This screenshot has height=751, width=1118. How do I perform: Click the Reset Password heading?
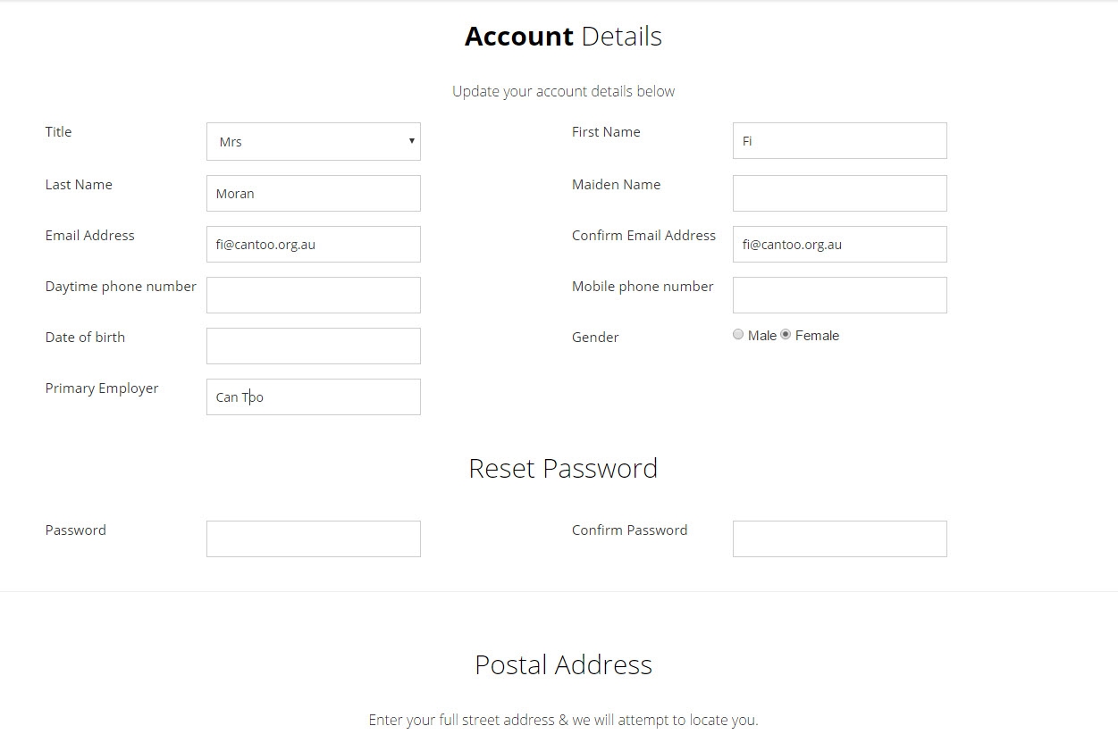point(563,468)
